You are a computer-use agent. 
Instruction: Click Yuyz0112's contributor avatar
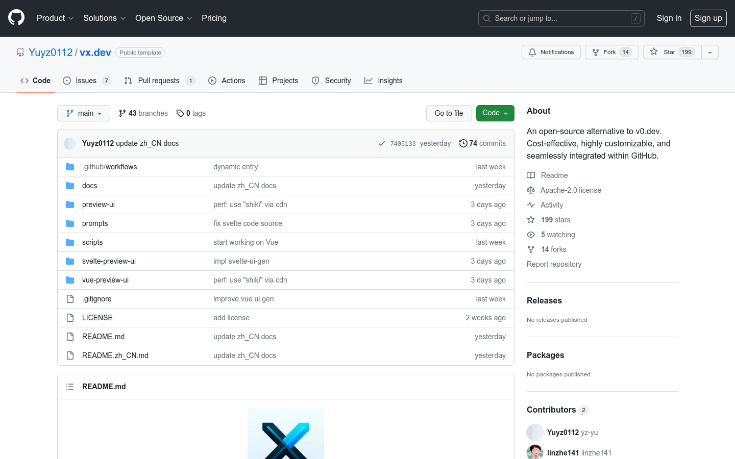535,432
